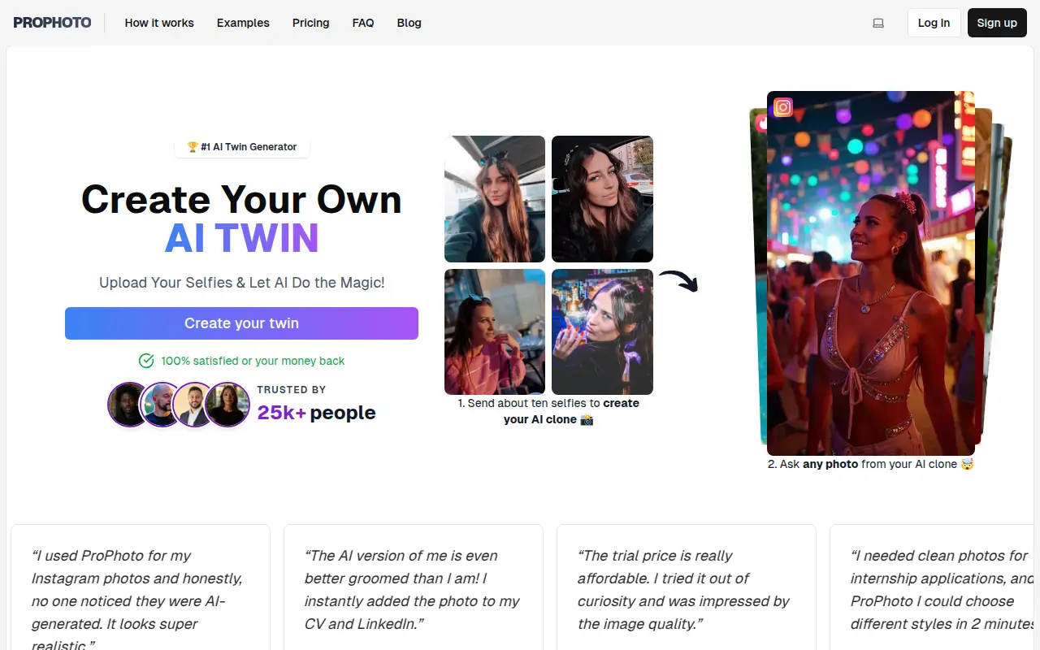Click the Sign up button
Screen dimensions: 1040x650
[997, 23]
